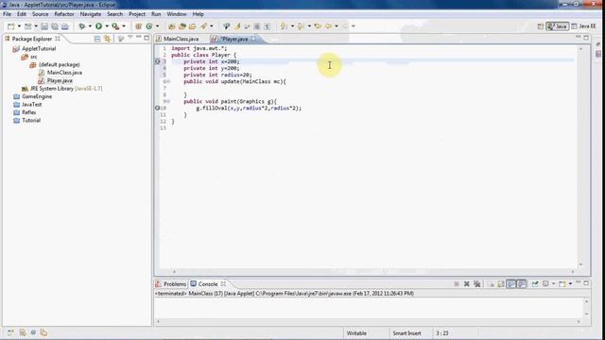Open the External Tools dropdown arrow
Image resolution: width=605 pixels, height=340 pixels.
click(x=124, y=26)
